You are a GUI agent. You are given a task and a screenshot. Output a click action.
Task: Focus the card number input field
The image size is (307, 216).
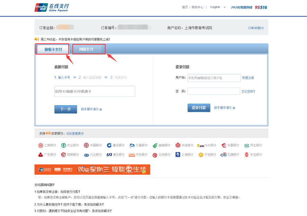pos(95,91)
